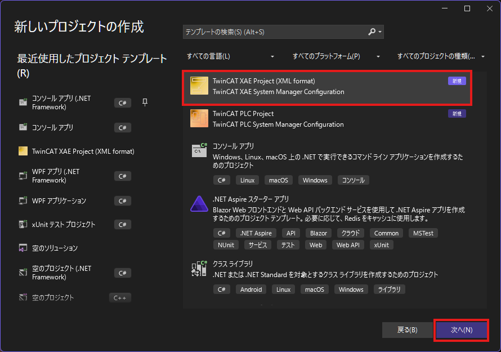
Task: Expand the all project types dropdown
Action: tap(439, 56)
